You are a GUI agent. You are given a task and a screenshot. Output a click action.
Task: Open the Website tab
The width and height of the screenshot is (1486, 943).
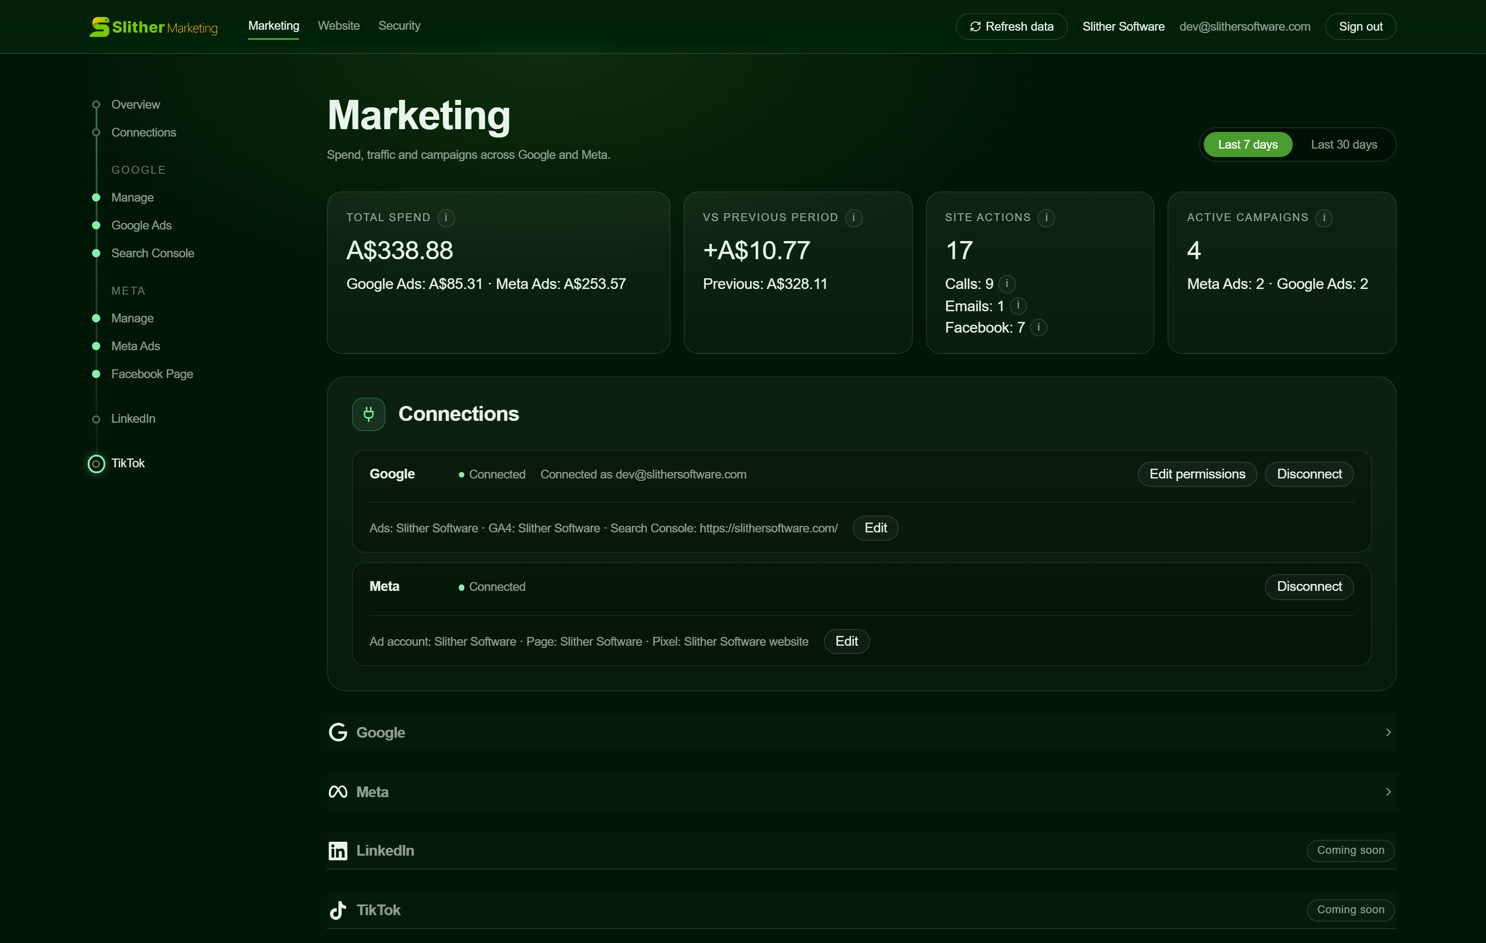pos(339,26)
